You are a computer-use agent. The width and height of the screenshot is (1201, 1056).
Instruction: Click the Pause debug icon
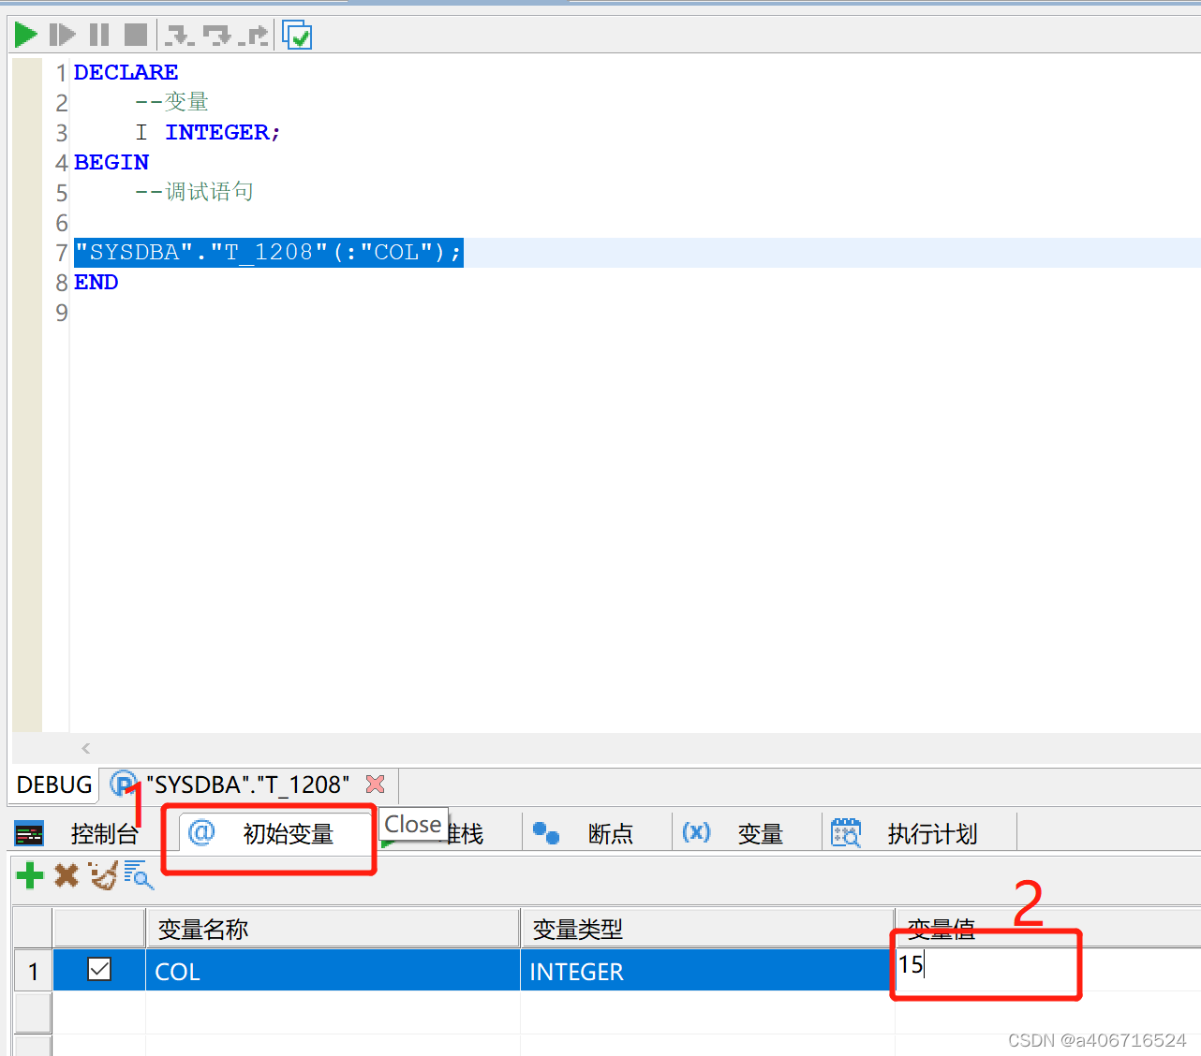tap(99, 36)
